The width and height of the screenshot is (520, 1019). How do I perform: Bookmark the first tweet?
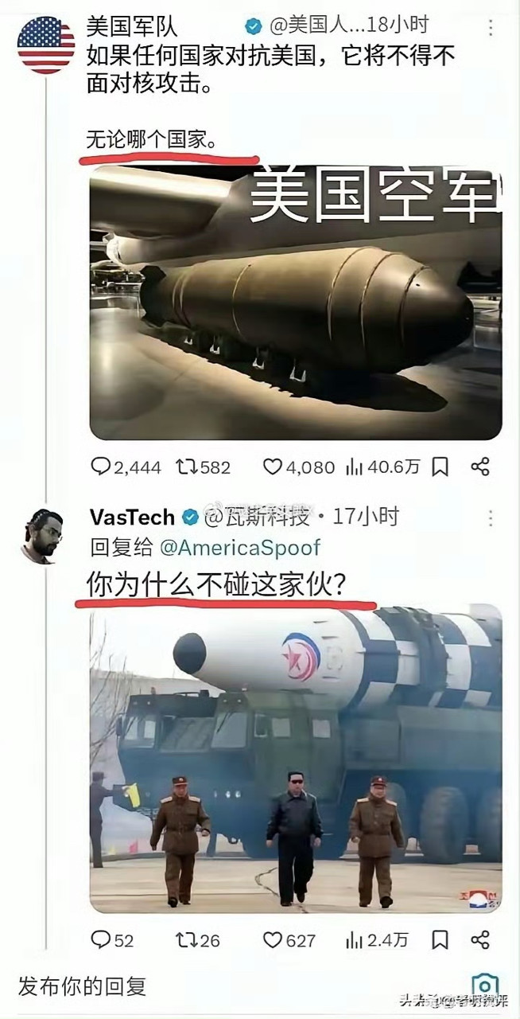click(441, 467)
